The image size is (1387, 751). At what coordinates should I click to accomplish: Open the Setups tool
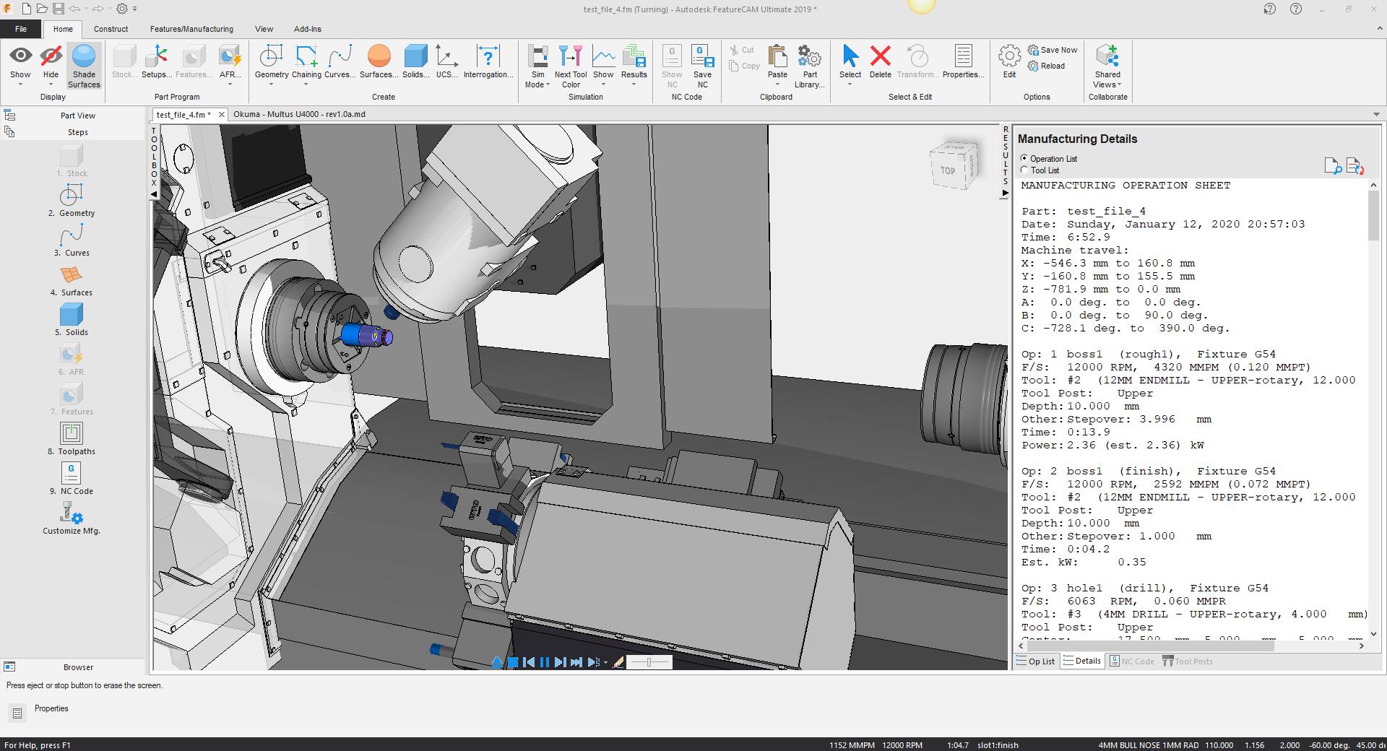pos(156,61)
